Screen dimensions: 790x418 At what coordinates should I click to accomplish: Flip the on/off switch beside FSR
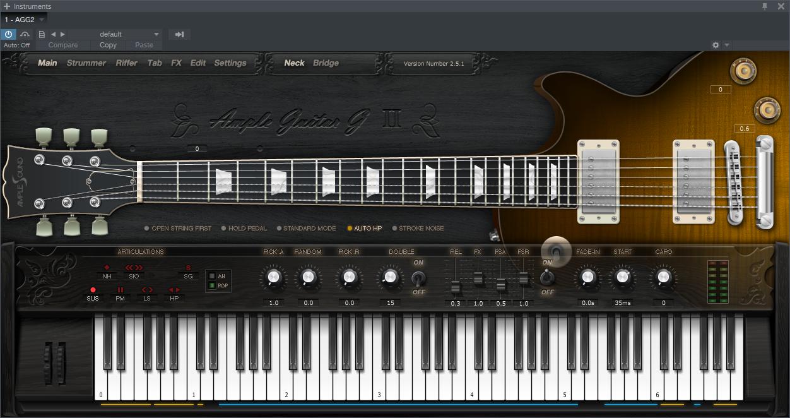[548, 277]
